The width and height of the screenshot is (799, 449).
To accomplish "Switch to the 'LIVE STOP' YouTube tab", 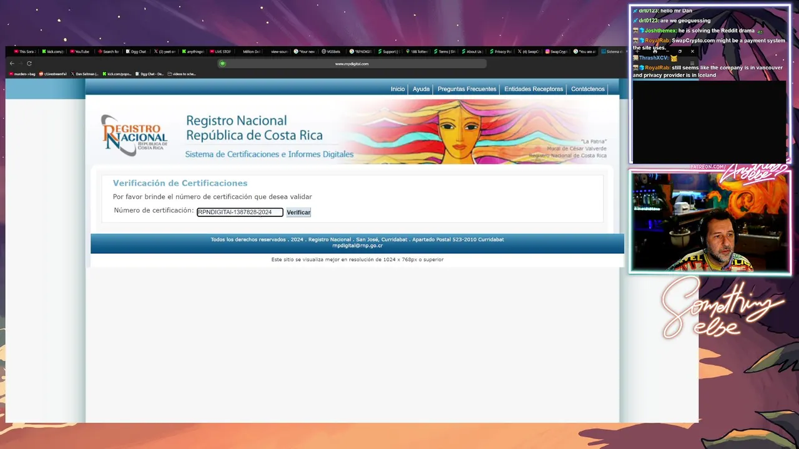I will click(220, 52).
